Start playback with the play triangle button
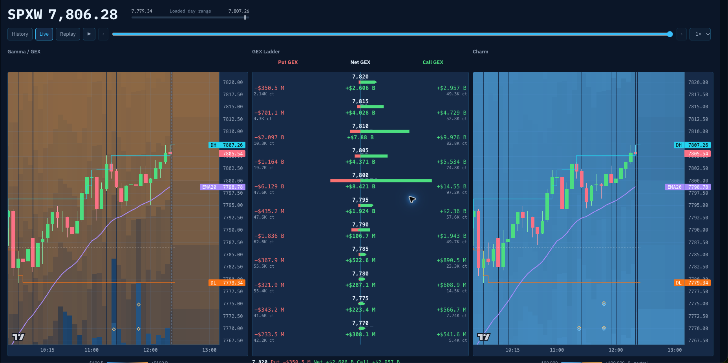 [x=89, y=34]
